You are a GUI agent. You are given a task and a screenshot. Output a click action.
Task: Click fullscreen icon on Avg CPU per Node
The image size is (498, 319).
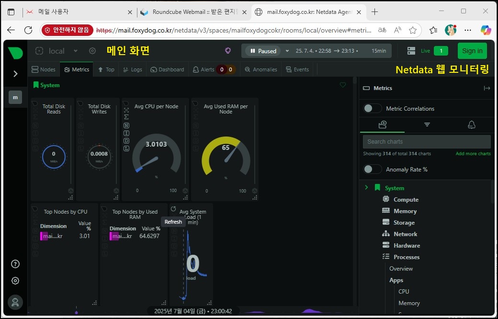(126, 110)
